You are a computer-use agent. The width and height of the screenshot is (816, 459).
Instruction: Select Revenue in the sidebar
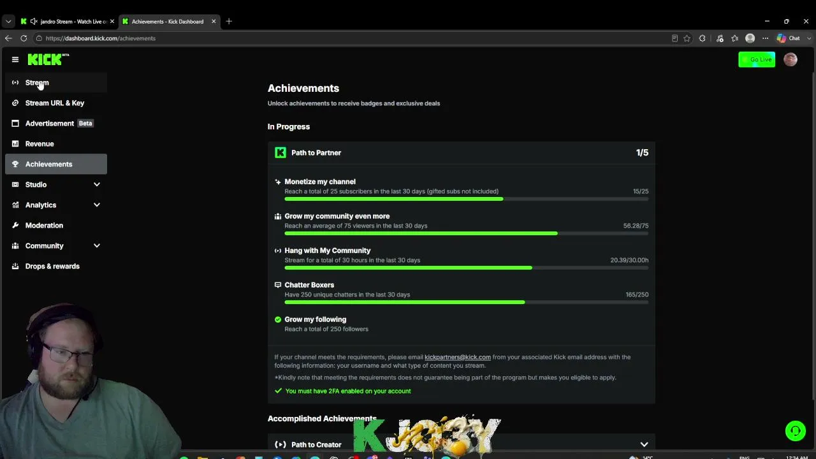56,143
